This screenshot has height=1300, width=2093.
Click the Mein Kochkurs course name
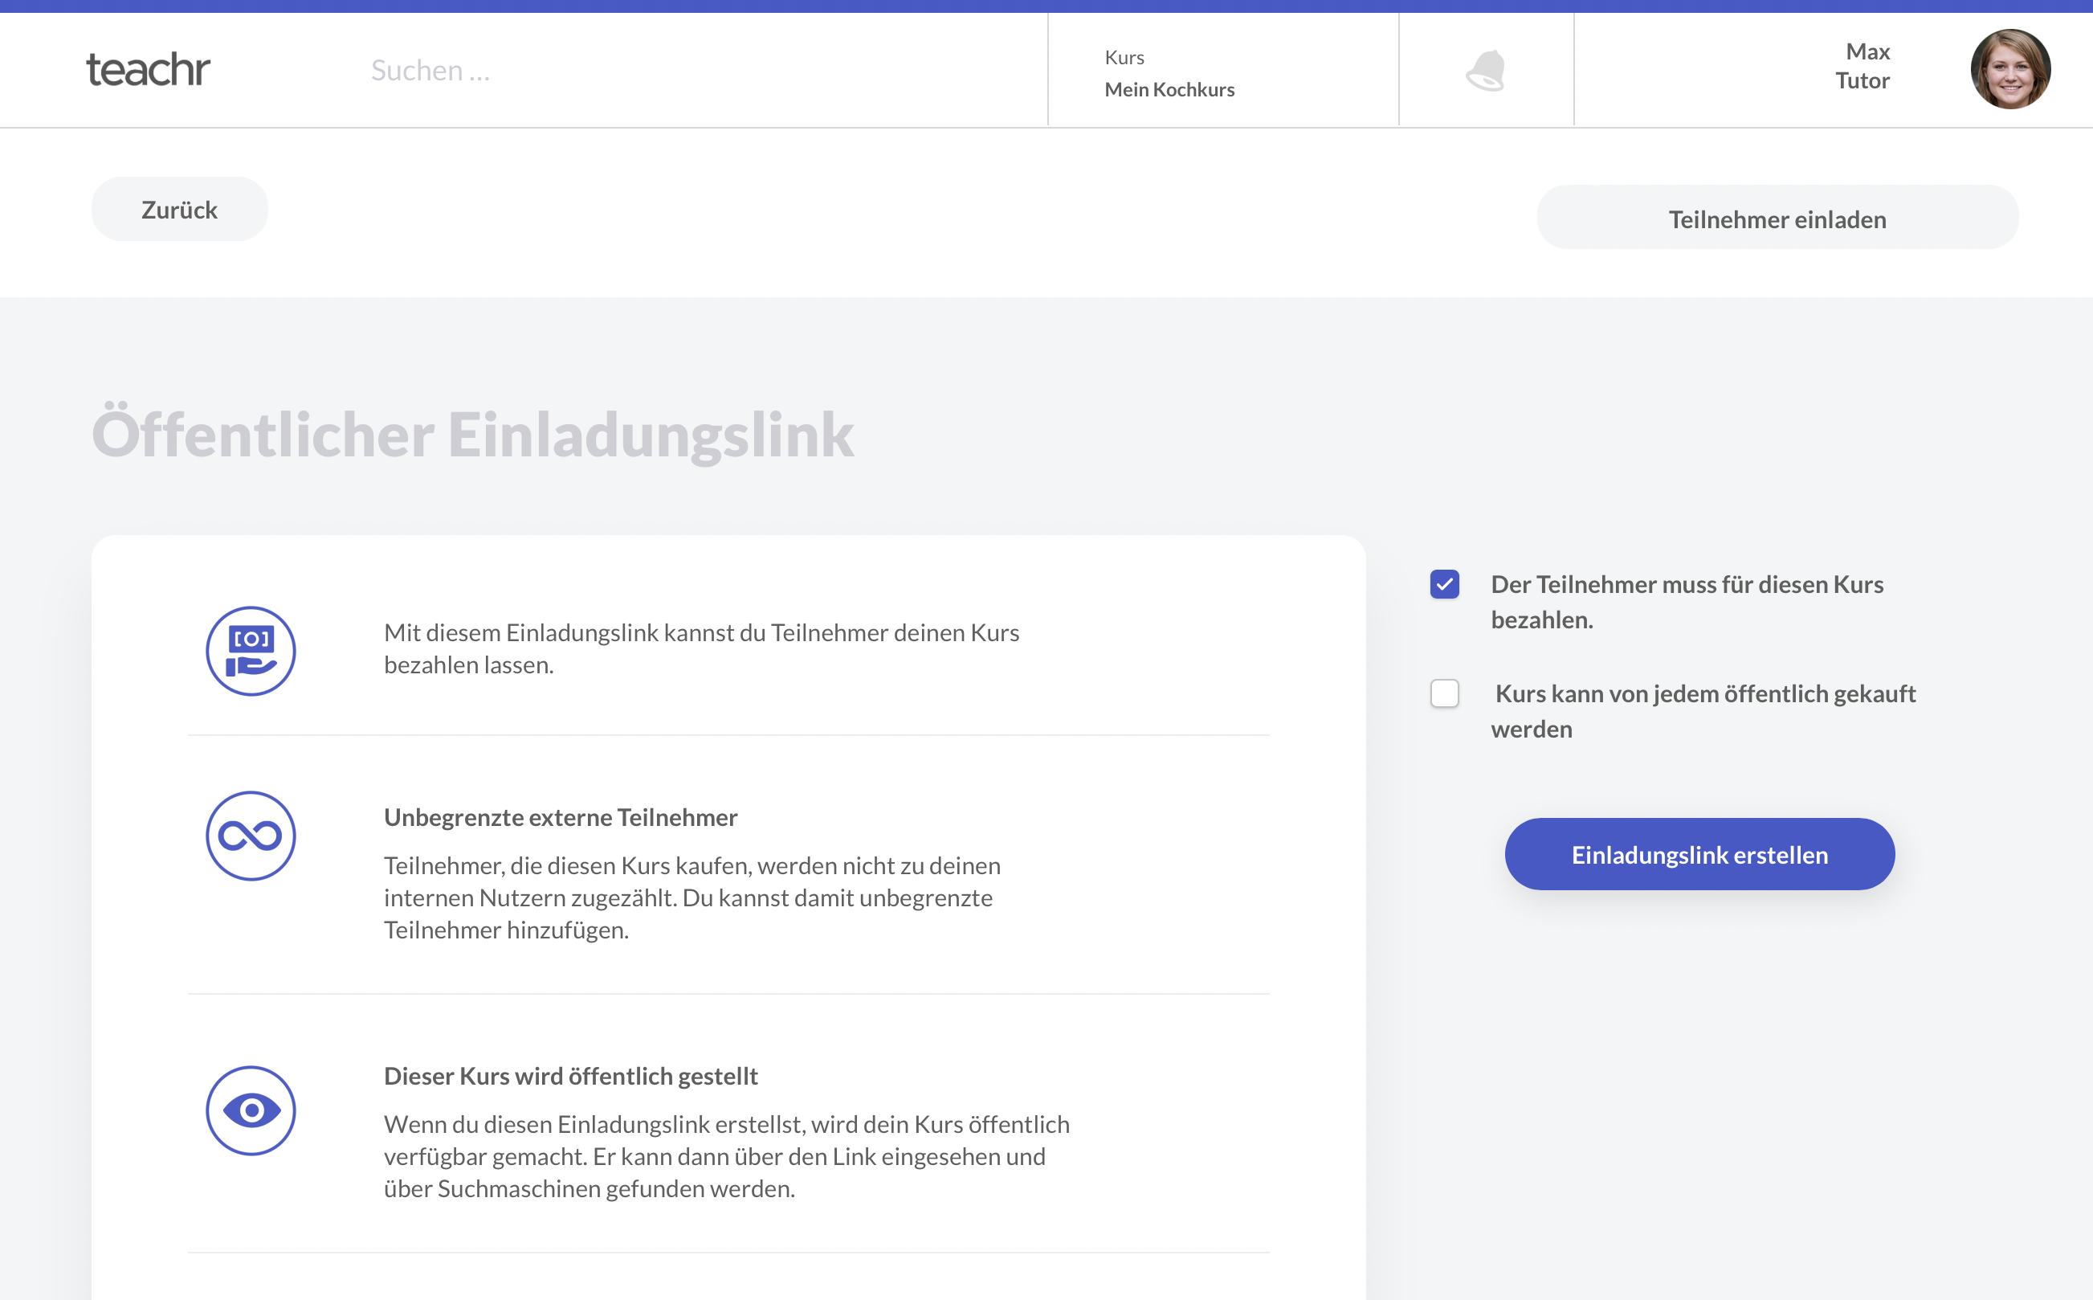click(x=1169, y=89)
